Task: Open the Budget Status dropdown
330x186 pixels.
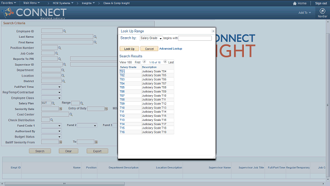Action: 52,136
